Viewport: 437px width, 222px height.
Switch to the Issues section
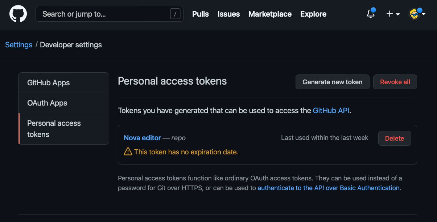pyautogui.click(x=228, y=14)
